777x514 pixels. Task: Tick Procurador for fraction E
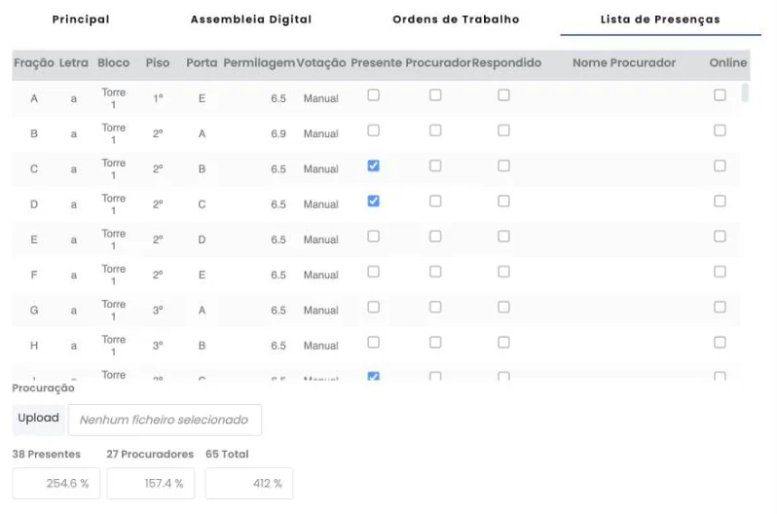pyautogui.click(x=435, y=237)
